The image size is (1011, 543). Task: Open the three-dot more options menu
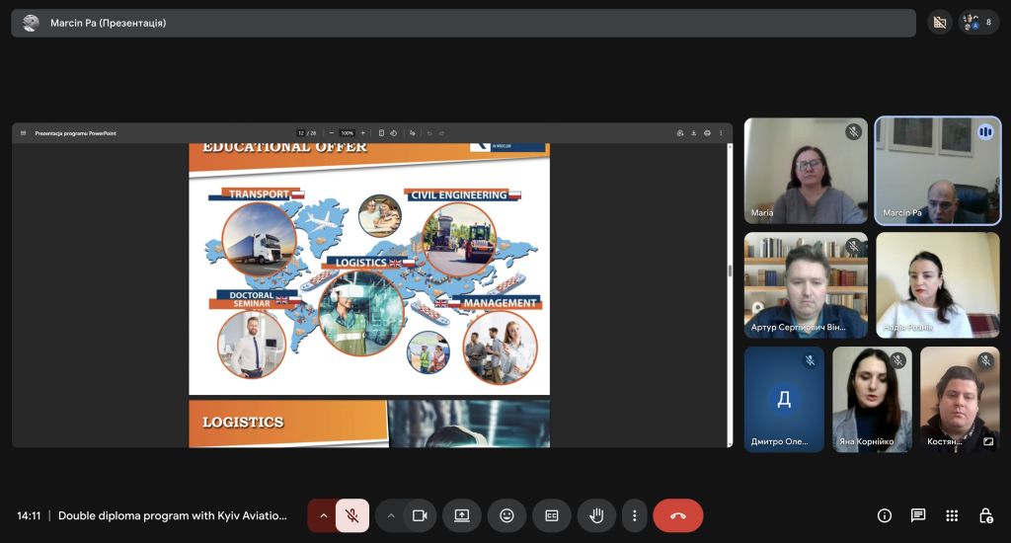[635, 515]
